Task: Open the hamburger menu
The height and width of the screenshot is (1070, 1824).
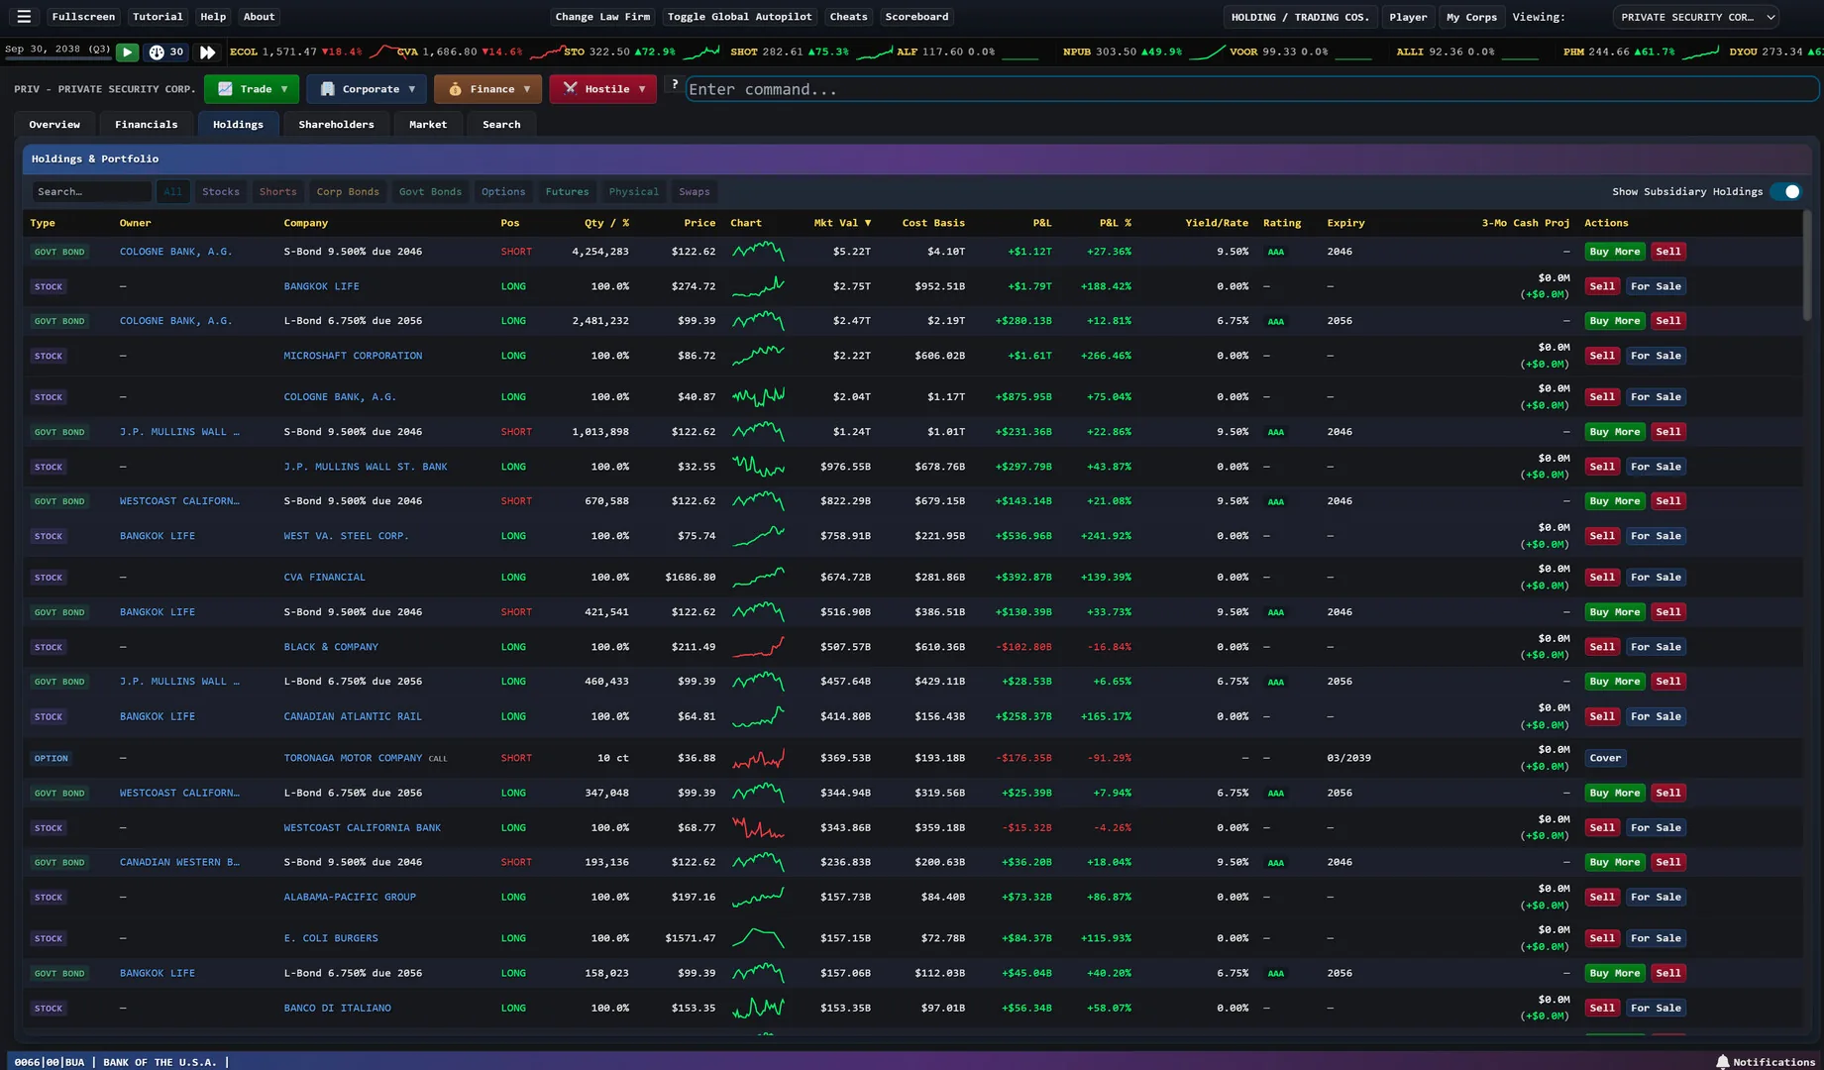Action: pyautogui.click(x=24, y=17)
